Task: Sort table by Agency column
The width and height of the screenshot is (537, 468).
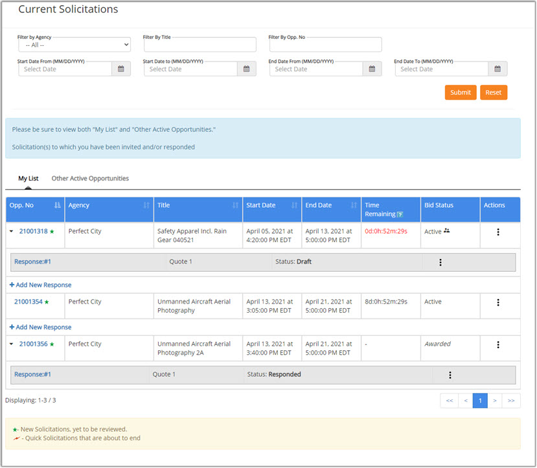Action: coord(146,205)
